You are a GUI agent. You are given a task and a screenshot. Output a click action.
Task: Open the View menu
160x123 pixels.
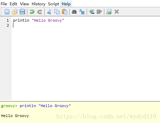25,4
